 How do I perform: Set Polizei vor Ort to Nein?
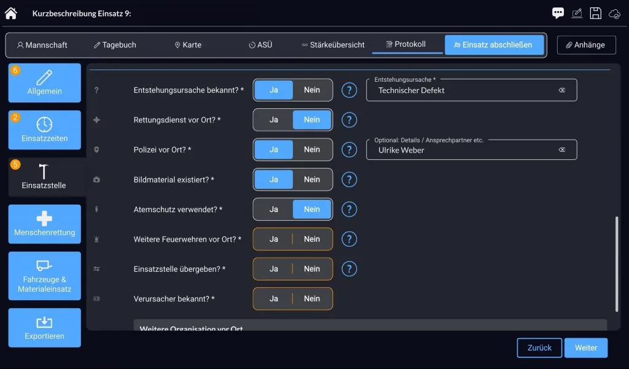pos(311,149)
